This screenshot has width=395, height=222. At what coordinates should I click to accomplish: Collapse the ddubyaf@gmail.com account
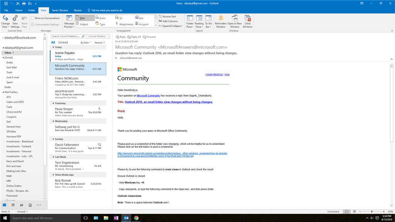tap(3, 47)
